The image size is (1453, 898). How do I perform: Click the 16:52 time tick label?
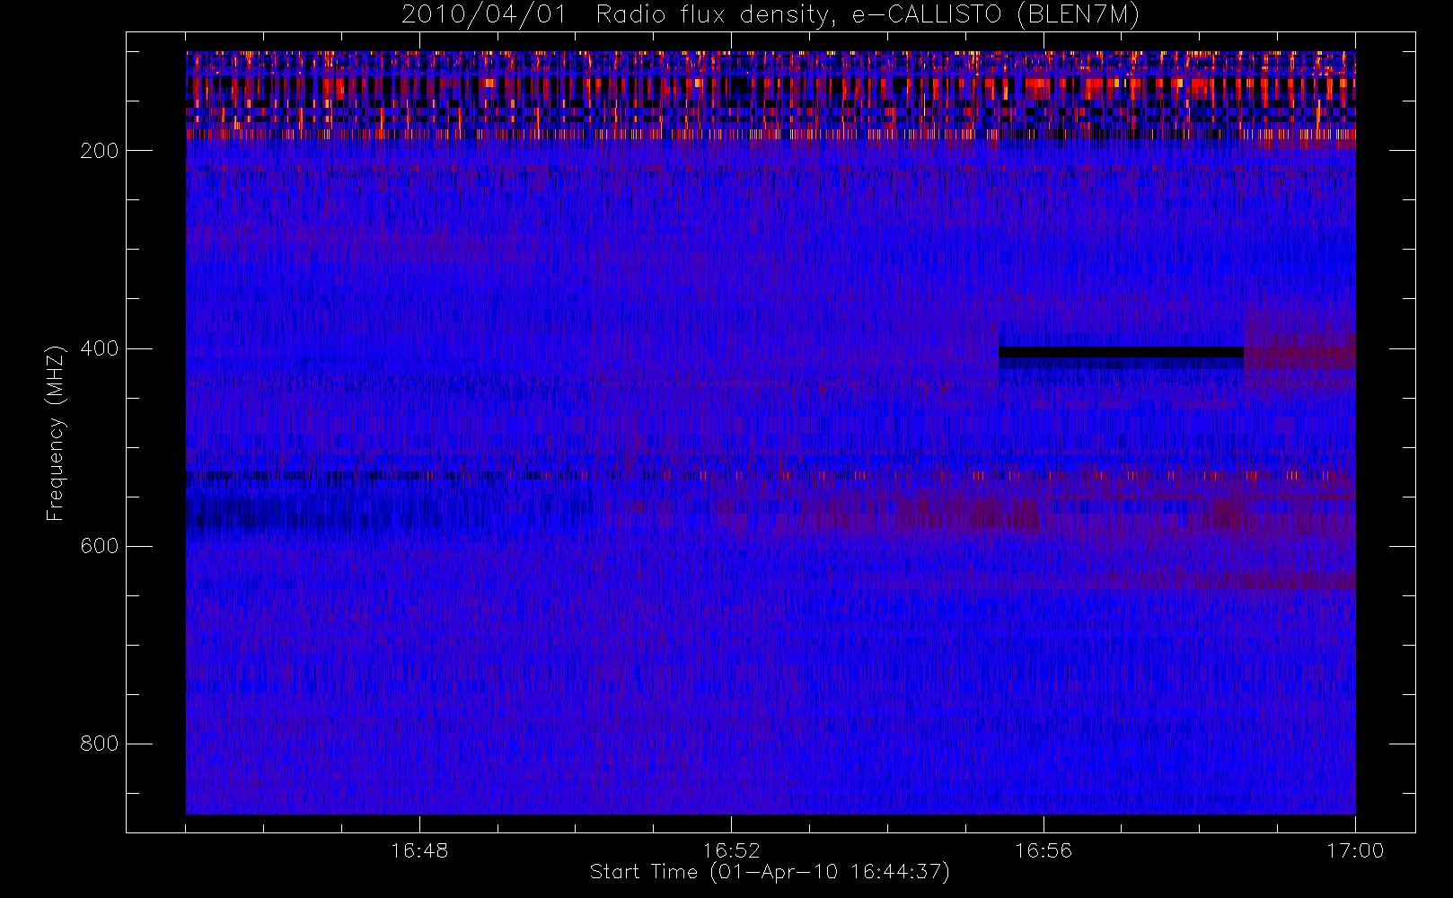(x=731, y=850)
